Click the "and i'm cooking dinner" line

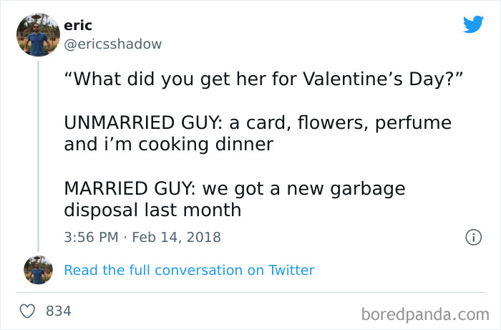click(169, 145)
